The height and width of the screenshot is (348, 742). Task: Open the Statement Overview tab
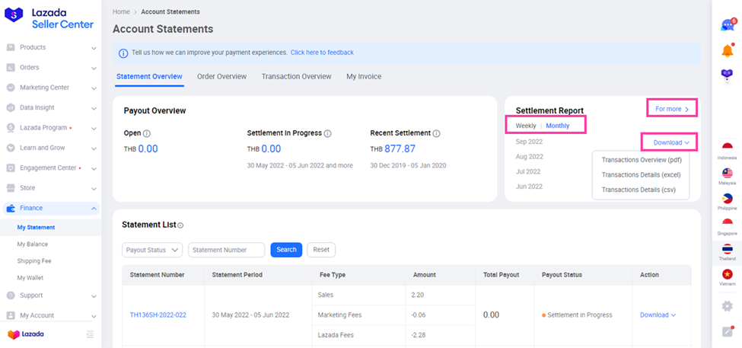point(149,76)
